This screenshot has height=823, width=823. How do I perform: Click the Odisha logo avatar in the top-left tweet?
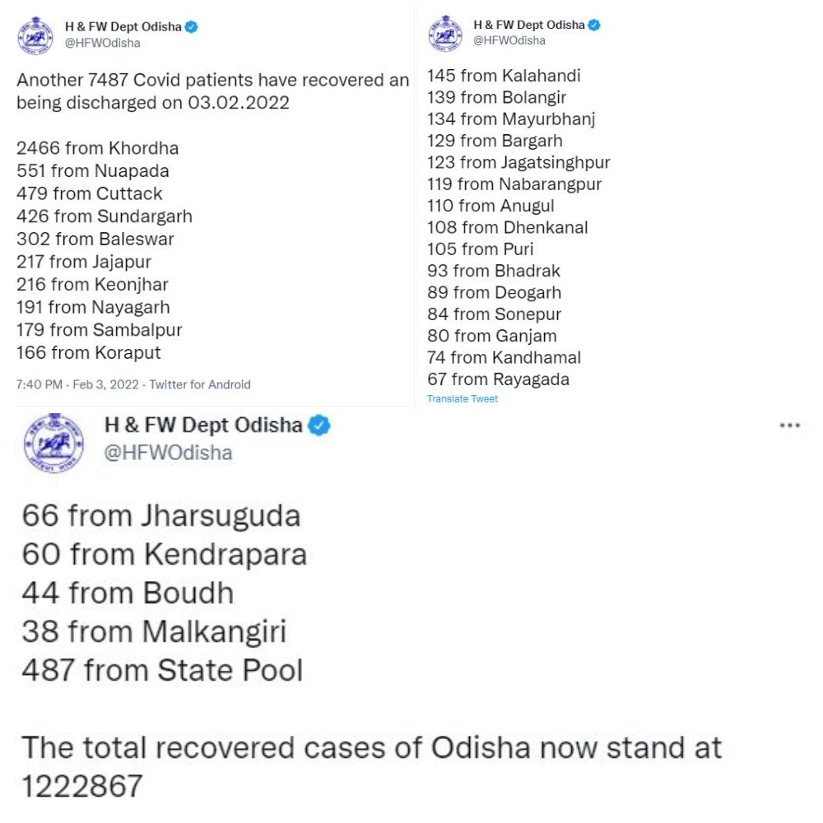(35, 34)
